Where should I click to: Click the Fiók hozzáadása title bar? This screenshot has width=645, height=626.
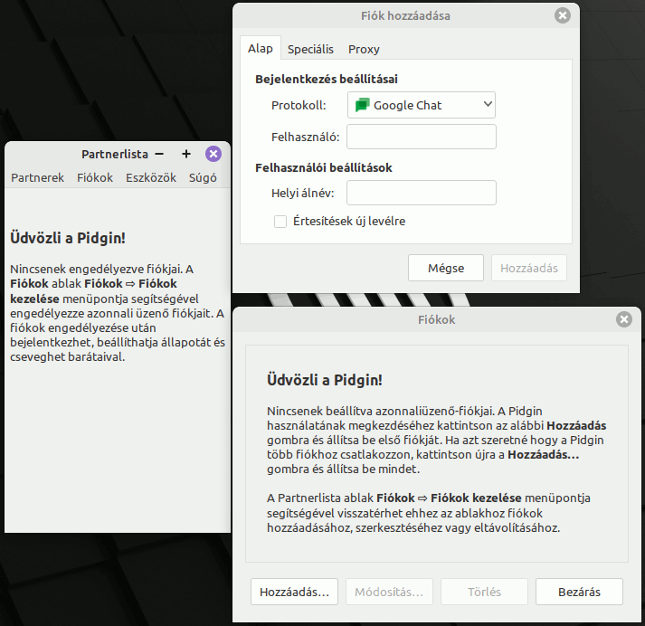click(x=405, y=16)
